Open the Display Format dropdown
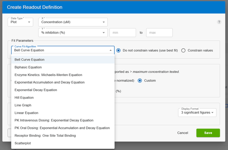The width and height of the screenshot is (228, 150). click(x=197, y=112)
